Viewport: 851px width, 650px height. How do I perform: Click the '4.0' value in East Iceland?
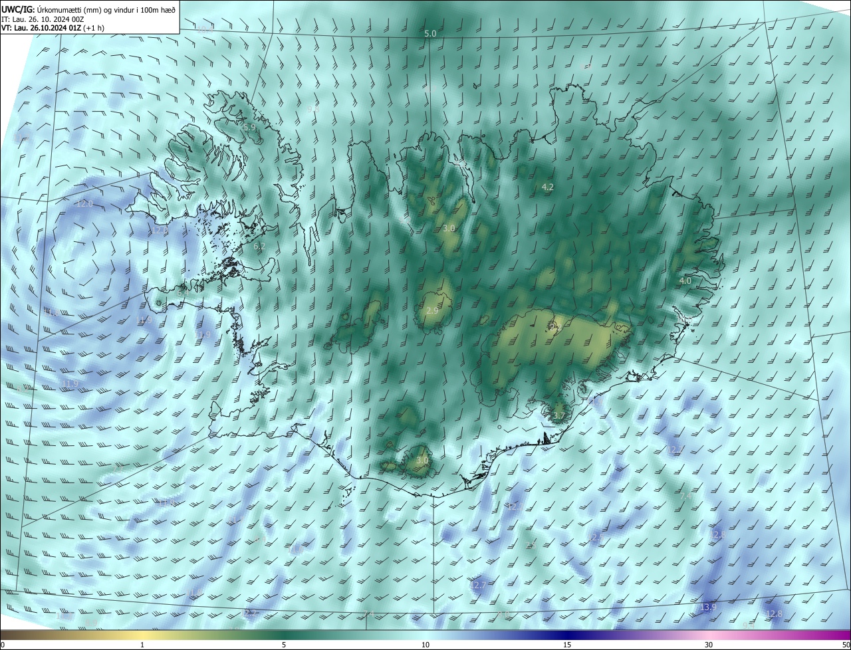point(685,281)
